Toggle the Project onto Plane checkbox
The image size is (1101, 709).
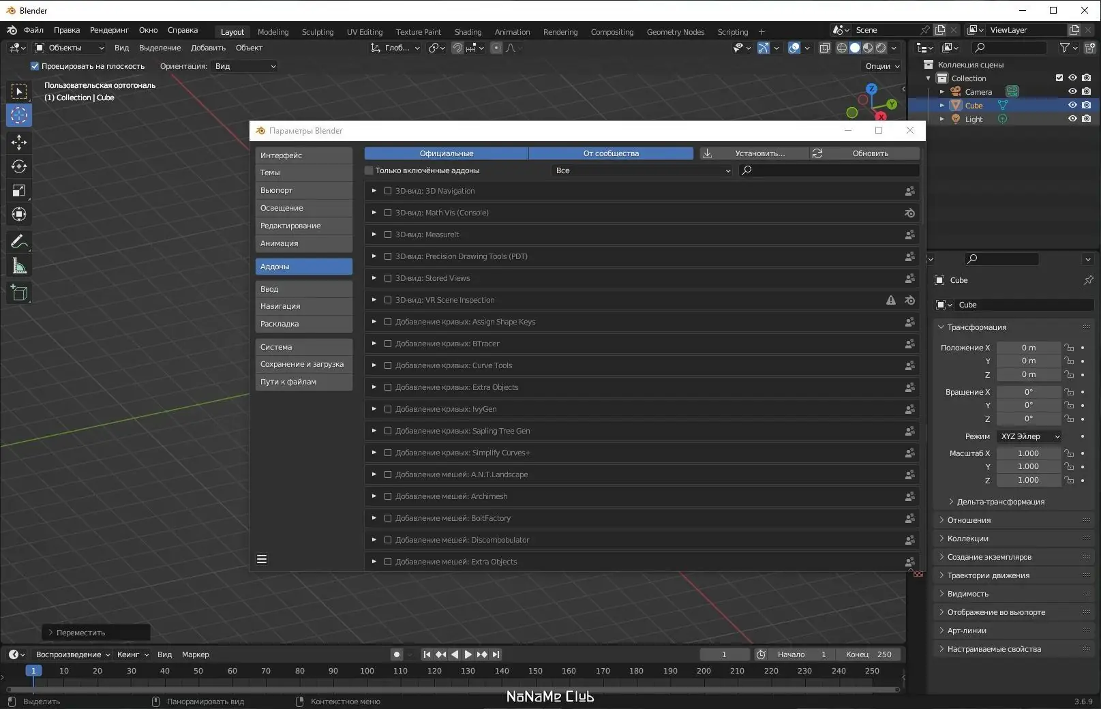click(x=35, y=66)
